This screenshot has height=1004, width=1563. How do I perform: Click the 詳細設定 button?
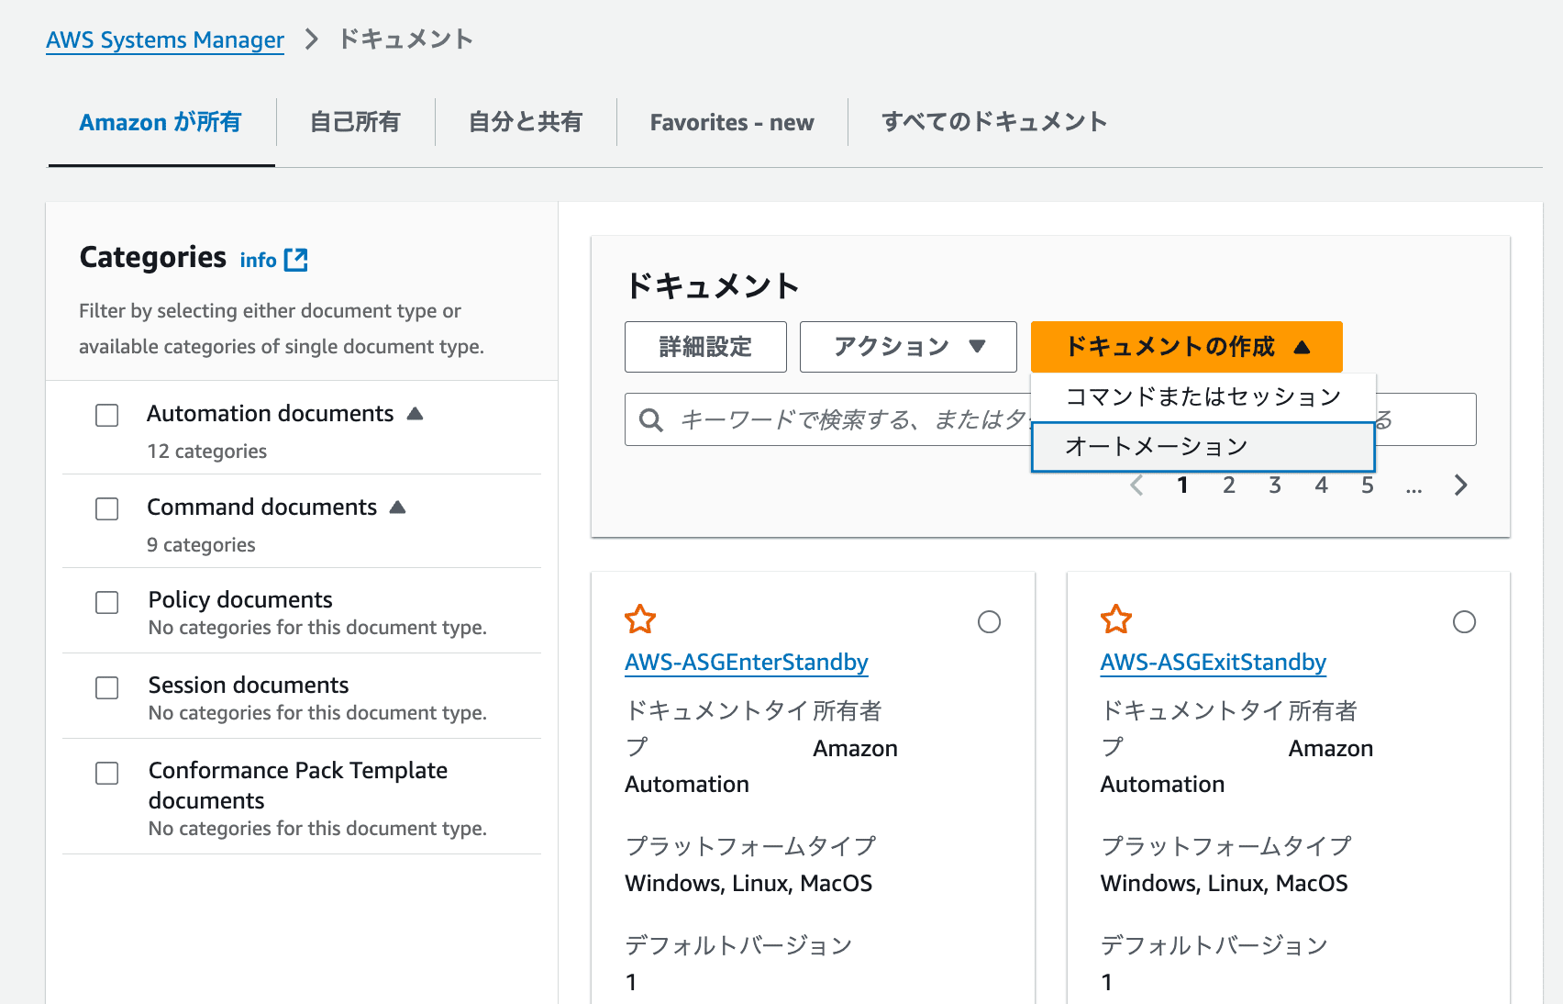(705, 347)
